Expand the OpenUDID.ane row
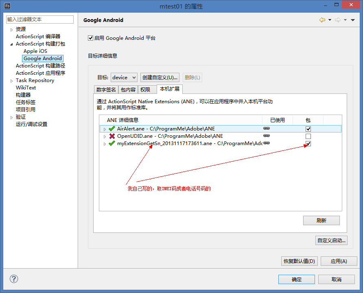 point(105,137)
